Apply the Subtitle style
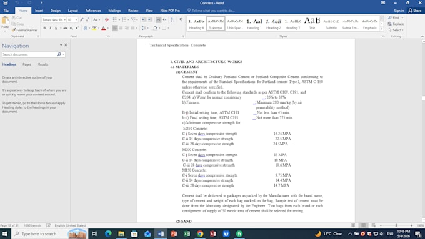 coord(331,24)
